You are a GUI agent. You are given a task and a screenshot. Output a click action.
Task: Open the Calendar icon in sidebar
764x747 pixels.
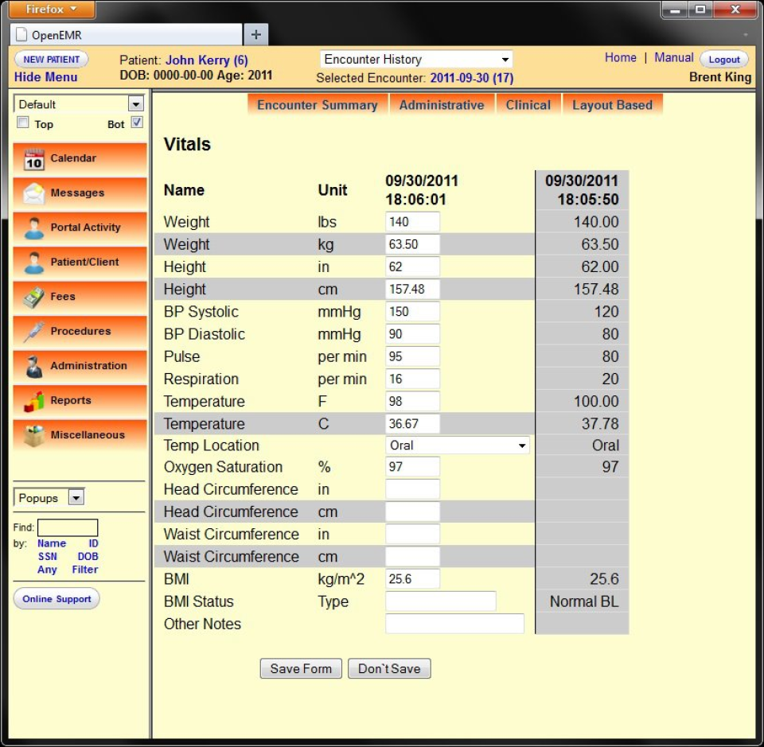click(34, 159)
